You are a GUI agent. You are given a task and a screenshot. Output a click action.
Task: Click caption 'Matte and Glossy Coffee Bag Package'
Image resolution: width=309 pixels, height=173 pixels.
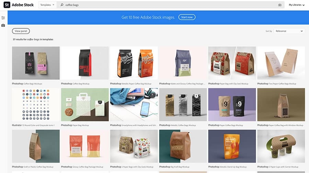point(188,83)
